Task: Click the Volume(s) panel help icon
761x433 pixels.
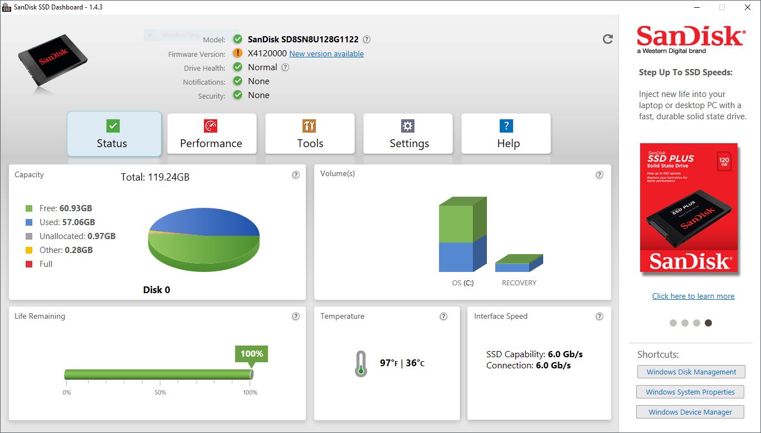Action: pos(599,175)
